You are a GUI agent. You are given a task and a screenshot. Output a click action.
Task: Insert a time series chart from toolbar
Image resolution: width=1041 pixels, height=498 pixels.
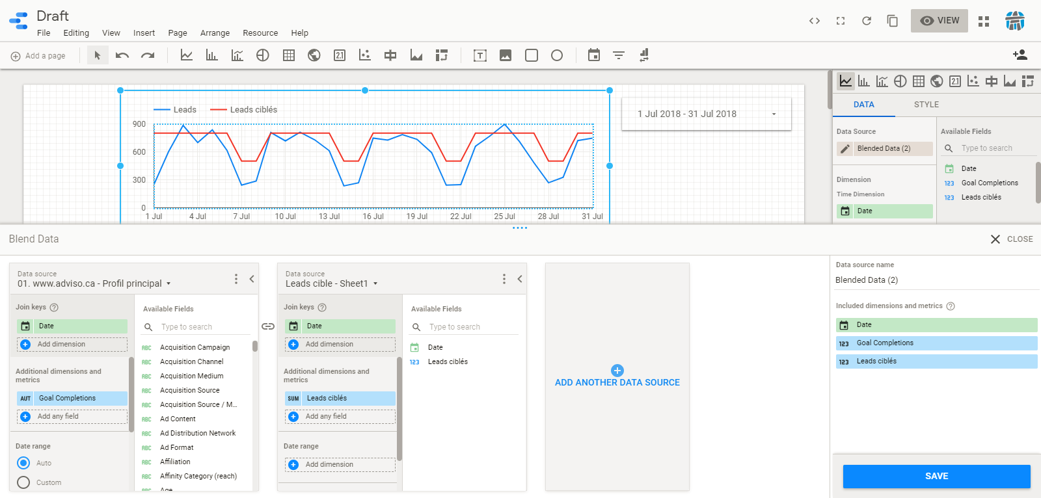tap(187, 55)
